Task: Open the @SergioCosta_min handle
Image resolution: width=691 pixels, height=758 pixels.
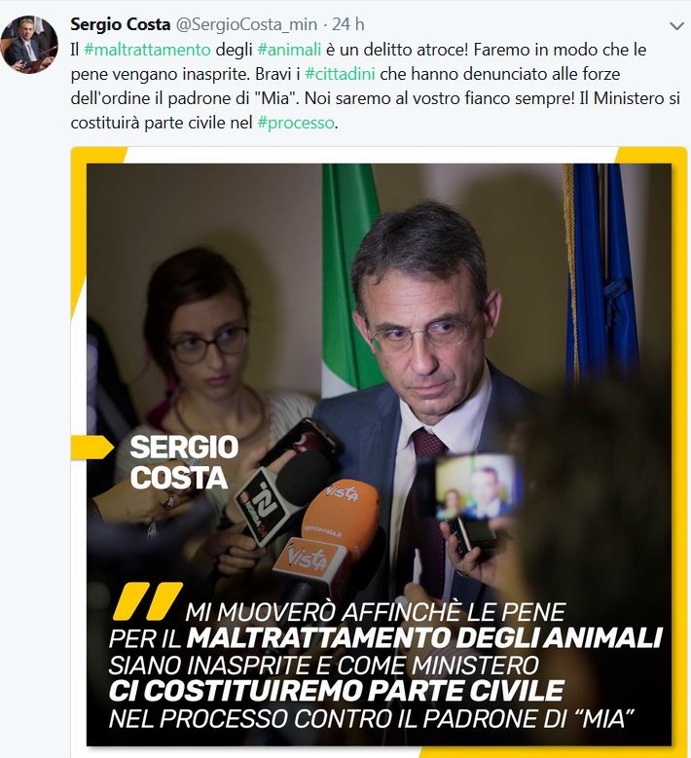Action: tap(246, 24)
